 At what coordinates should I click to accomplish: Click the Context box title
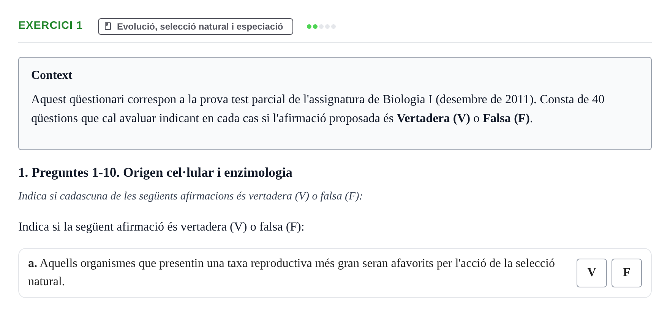(x=52, y=75)
